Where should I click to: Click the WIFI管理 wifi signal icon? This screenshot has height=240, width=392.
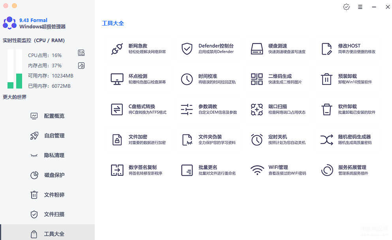click(257, 170)
